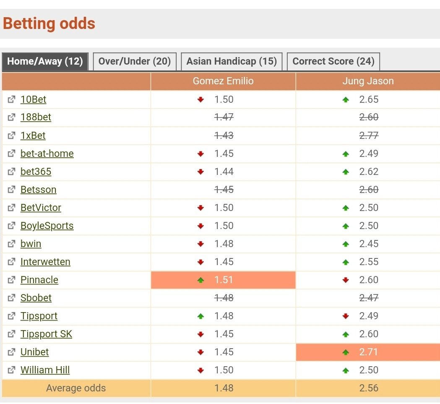Click the external link icon next to Unibet
440x404 pixels.
point(11,352)
